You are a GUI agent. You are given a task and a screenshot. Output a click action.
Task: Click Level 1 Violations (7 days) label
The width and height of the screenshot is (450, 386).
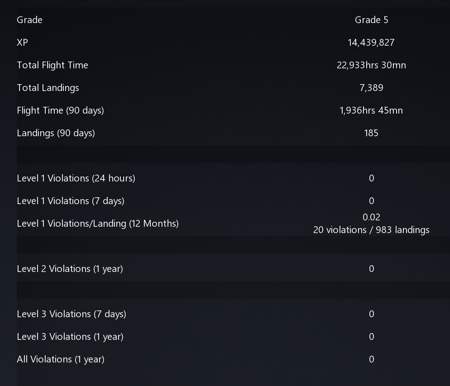[71, 201]
